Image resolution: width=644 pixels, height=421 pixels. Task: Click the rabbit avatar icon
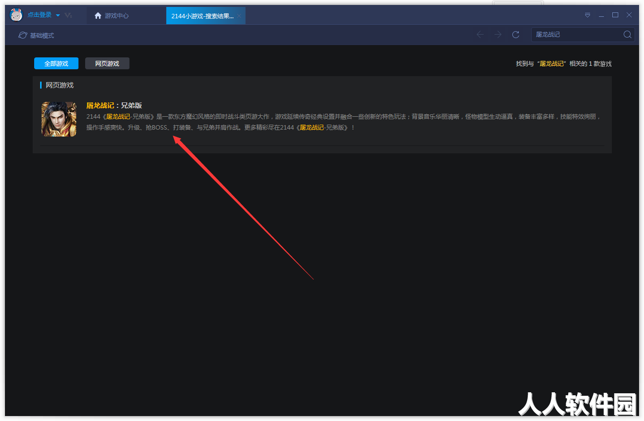coord(16,15)
